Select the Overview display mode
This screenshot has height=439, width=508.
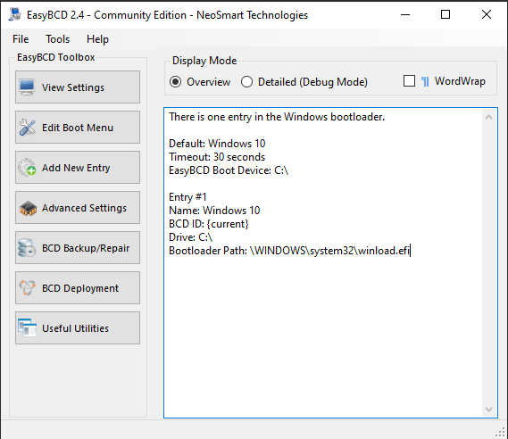pyautogui.click(x=175, y=82)
